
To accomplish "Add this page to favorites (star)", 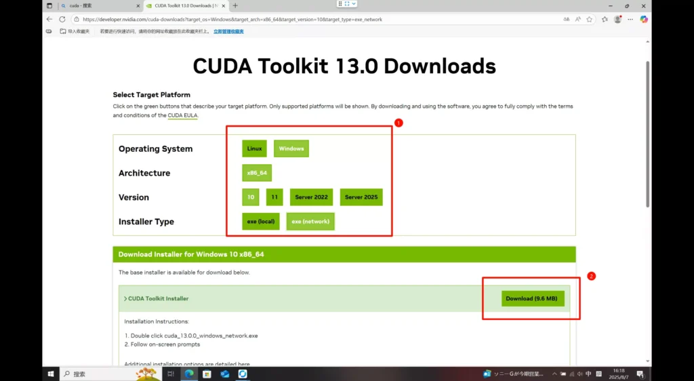I will (x=589, y=20).
